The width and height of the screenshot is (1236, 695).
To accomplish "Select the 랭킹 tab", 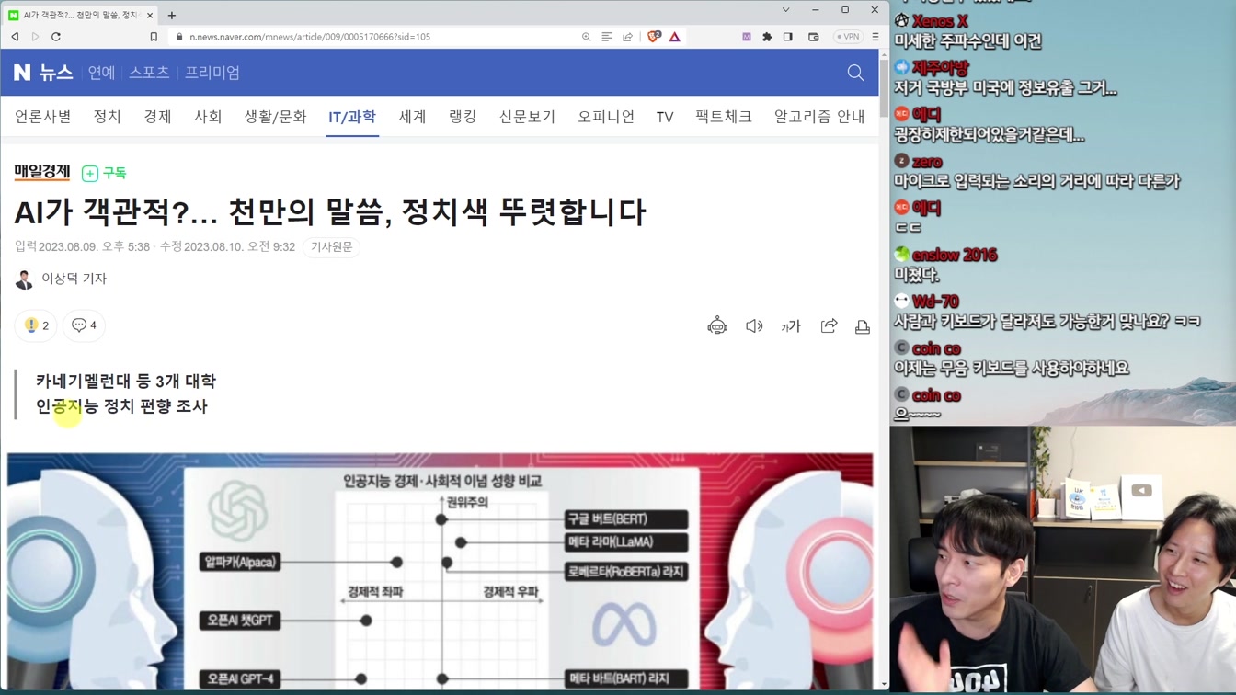I will [463, 117].
